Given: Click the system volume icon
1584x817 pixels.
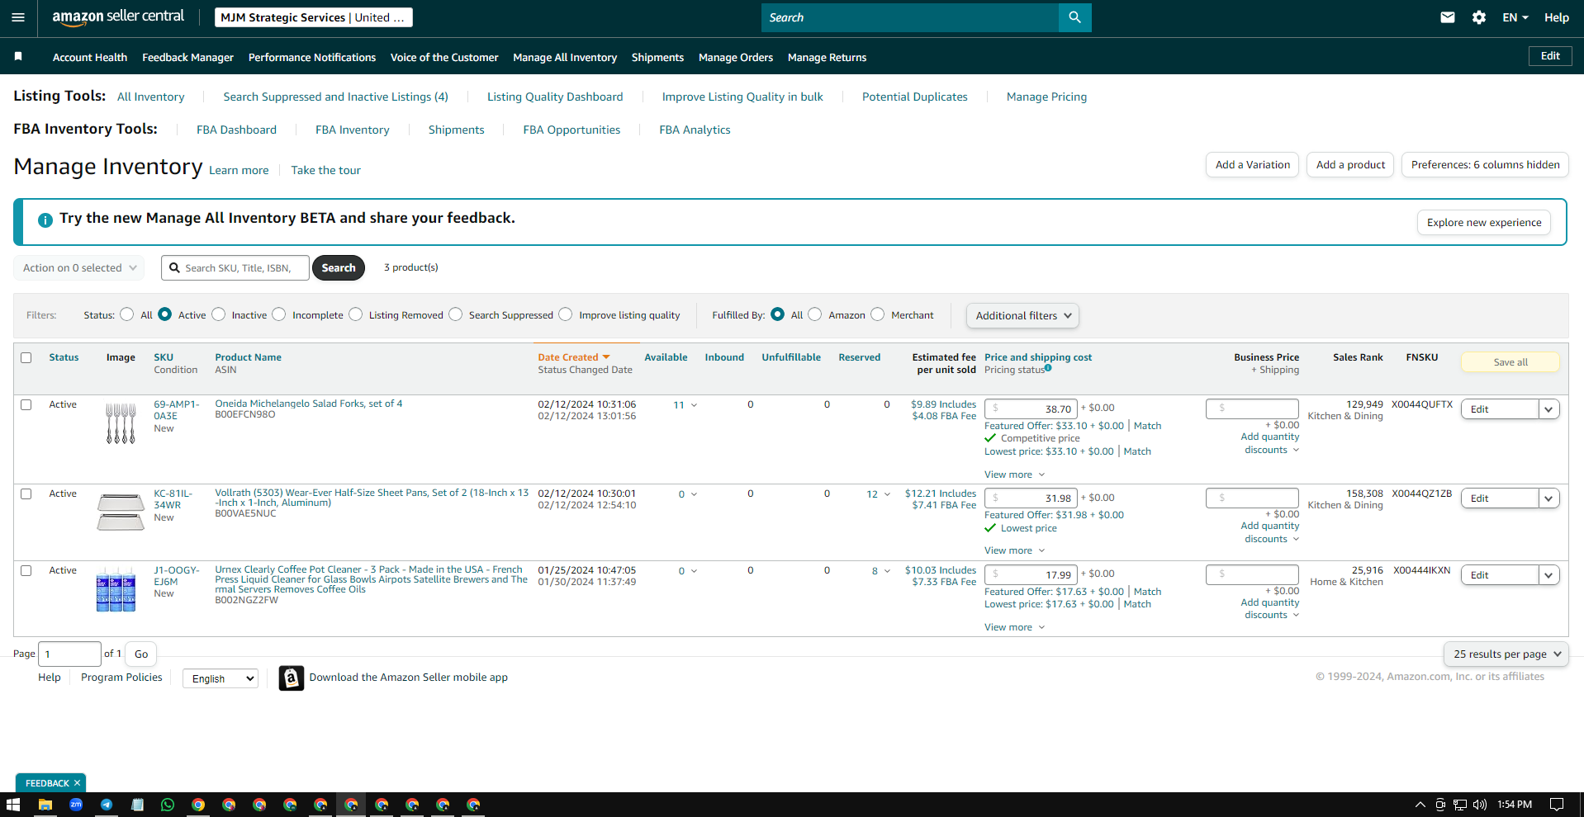Looking at the screenshot, I should 1480,805.
